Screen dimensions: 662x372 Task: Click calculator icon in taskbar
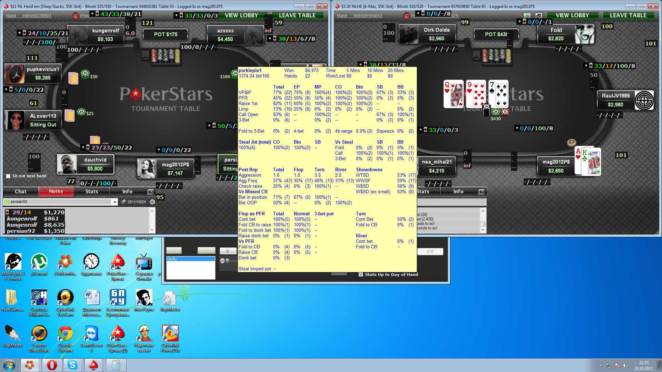[116, 365]
